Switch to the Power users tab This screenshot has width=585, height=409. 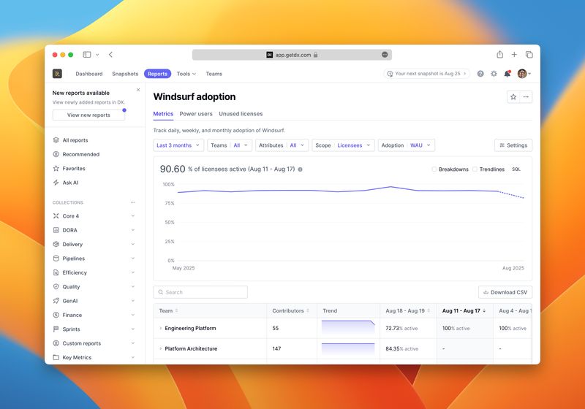click(x=196, y=114)
